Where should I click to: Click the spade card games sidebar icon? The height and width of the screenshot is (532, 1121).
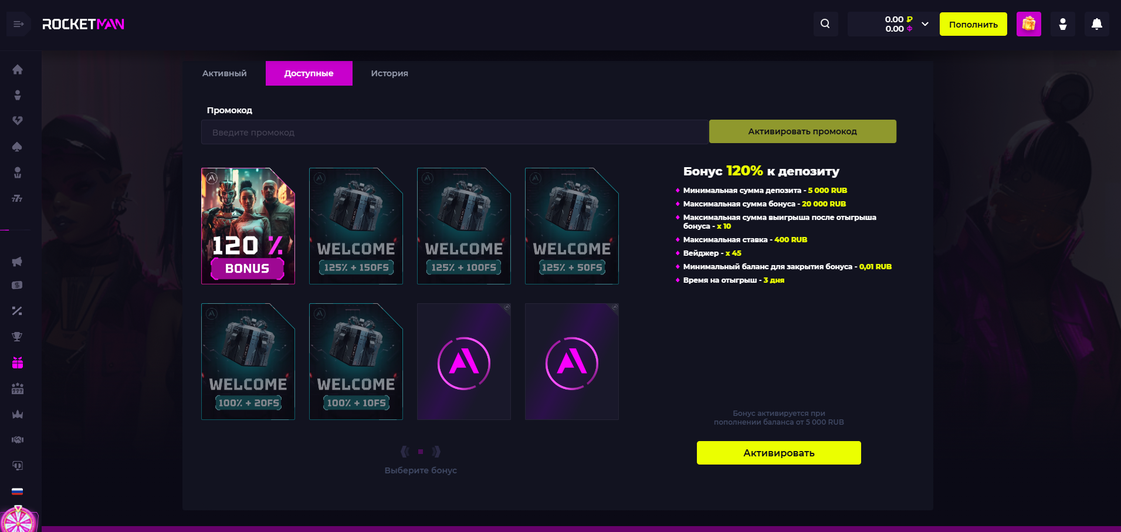pos(18,147)
